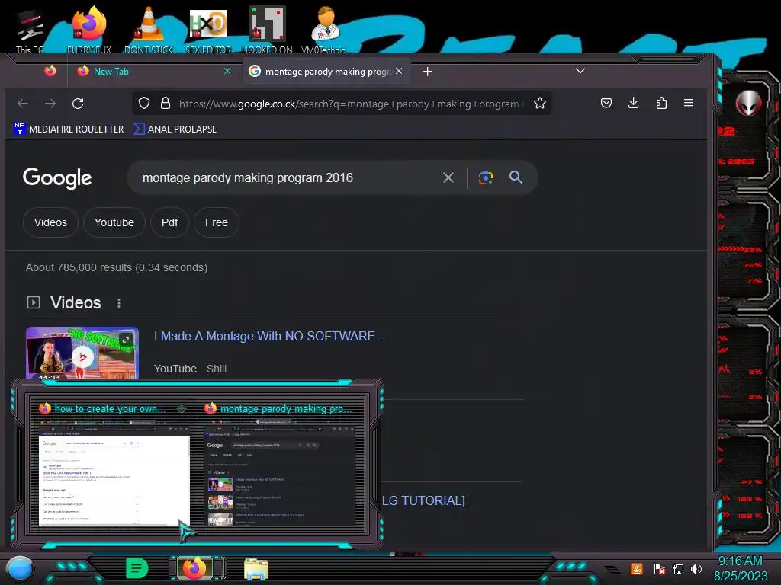Image resolution: width=781 pixels, height=585 pixels.
Task: Click the About 785,000 results text
Action: click(x=117, y=267)
